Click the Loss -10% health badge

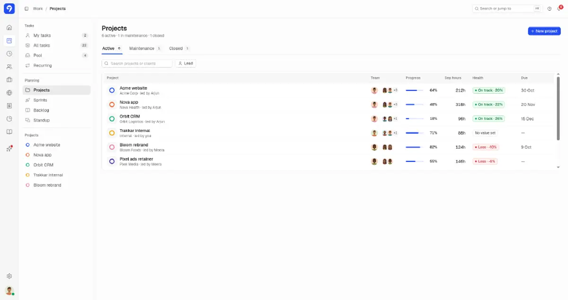486,147
